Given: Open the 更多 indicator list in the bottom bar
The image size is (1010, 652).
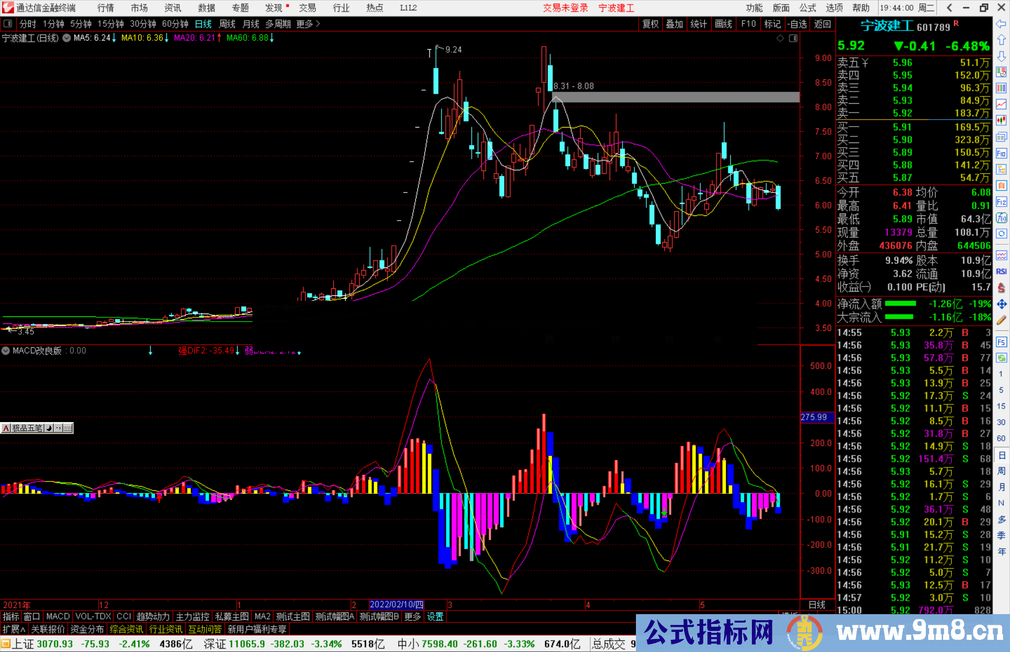Looking at the screenshot, I should [412, 616].
